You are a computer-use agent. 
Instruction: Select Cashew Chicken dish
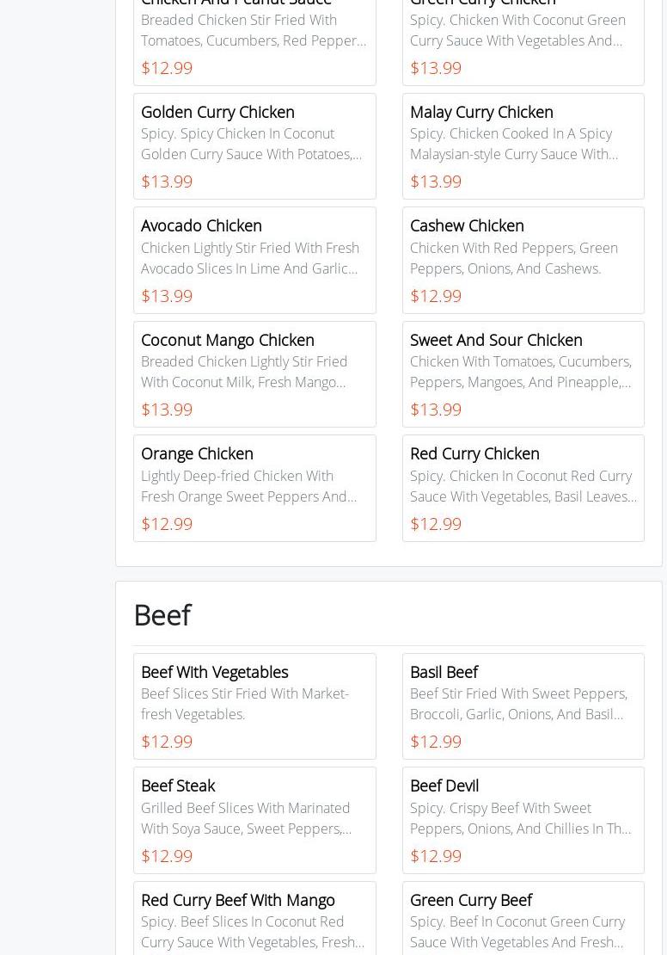coord(467,225)
